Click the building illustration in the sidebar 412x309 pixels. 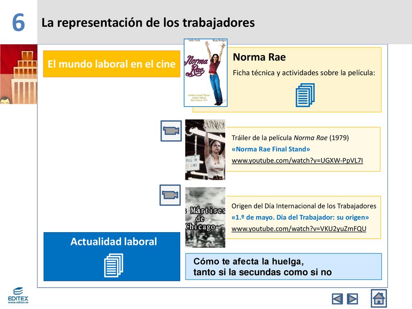coord(19,74)
